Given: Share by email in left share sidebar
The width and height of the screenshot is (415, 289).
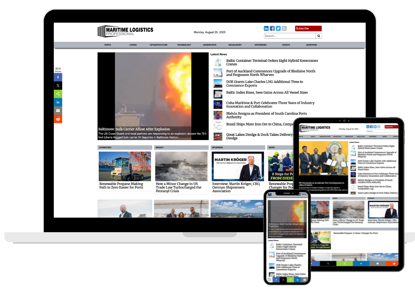Looking at the screenshot, I should [x=58, y=111].
